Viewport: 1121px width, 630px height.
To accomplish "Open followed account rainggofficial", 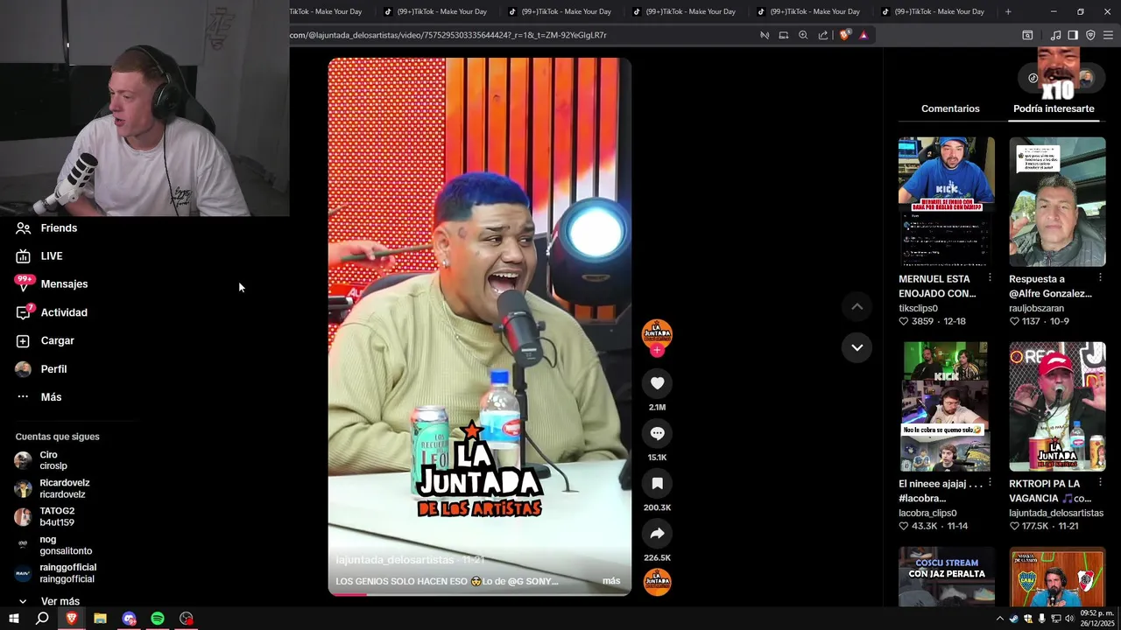I will pyautogui.click(x=56, y=573).
